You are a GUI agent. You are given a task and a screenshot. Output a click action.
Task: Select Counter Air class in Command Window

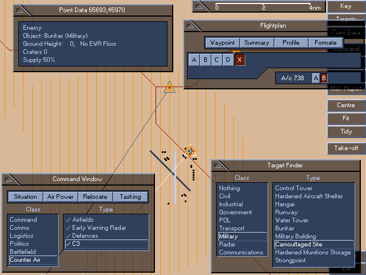(x=33, y=260)
